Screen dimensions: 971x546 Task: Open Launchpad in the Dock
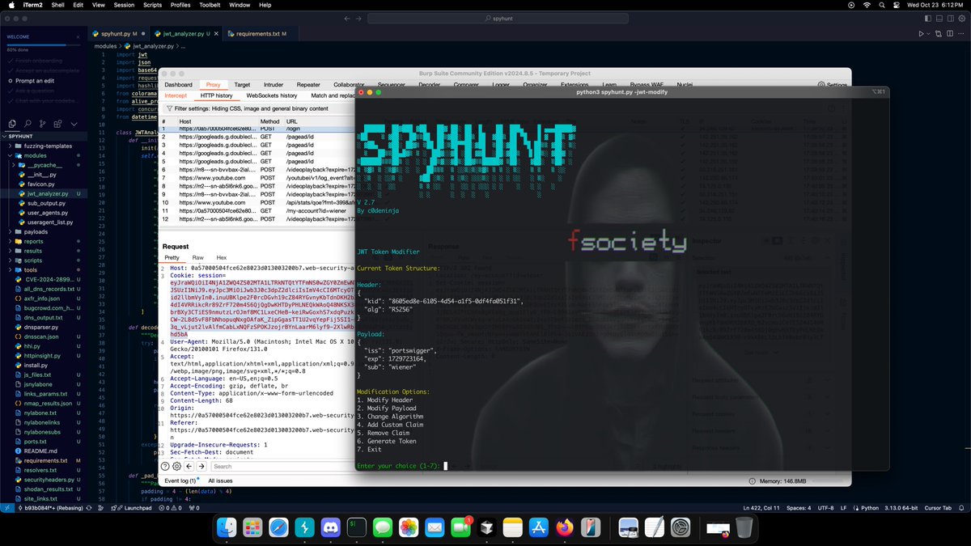(x=253, y=527)
